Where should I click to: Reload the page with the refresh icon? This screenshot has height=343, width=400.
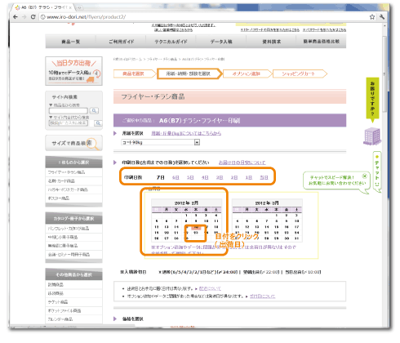(x=33, y=17)
